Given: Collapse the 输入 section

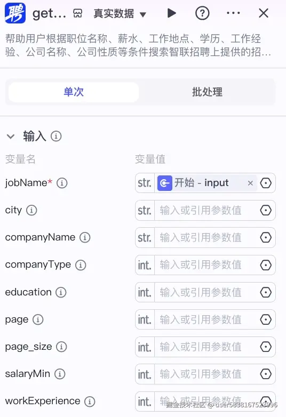Looking at the screenshot, I should click(11, 137).
